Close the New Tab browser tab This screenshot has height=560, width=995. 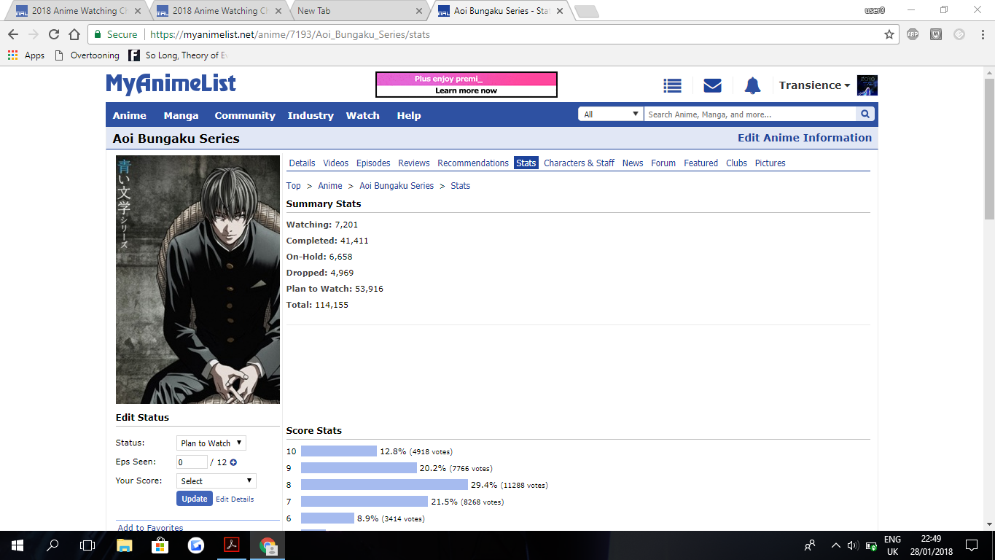[419, 11]
